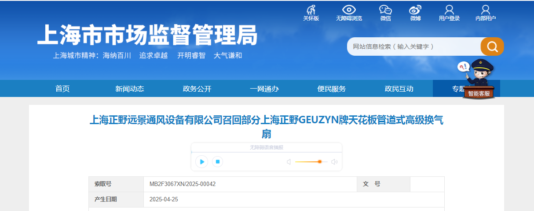Click the article headline about GEUZYN换气扇 recall
534x211 pixels.
click(267, 126)
